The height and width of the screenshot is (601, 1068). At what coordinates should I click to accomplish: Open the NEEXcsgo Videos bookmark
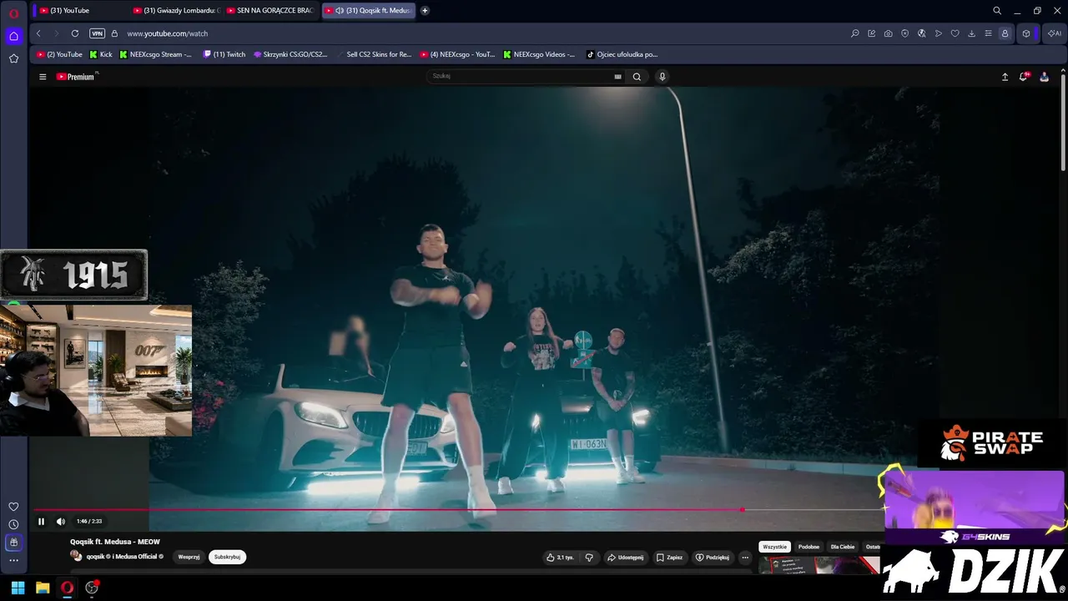pos(539,54)
